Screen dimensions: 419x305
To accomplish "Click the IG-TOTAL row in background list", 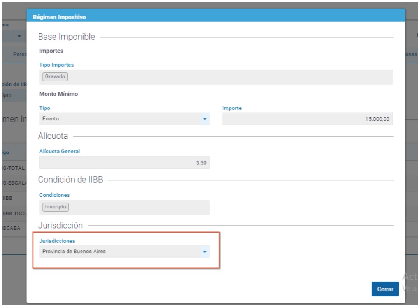I will coord(14,168).
